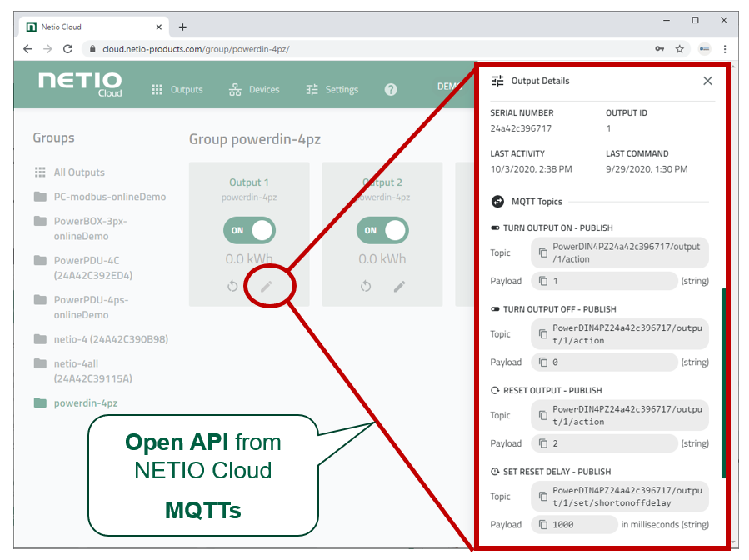Select All Outputs in Groups
Screen dimensions: 749x560
coord(70,172)
